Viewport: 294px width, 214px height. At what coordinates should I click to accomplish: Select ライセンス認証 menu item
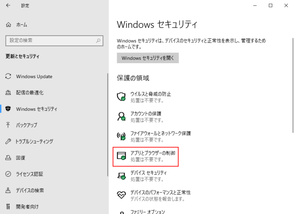pyautogui.click(x=29, y=174)
